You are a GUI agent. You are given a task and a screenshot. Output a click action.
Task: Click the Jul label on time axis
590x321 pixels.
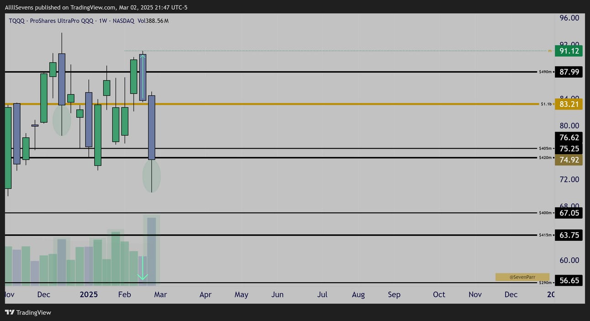tap(322, 295)
